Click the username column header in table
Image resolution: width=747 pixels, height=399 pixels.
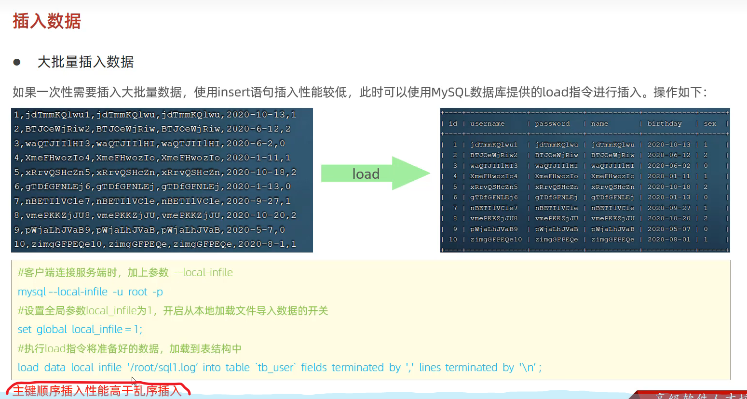[x=487, y=124]
